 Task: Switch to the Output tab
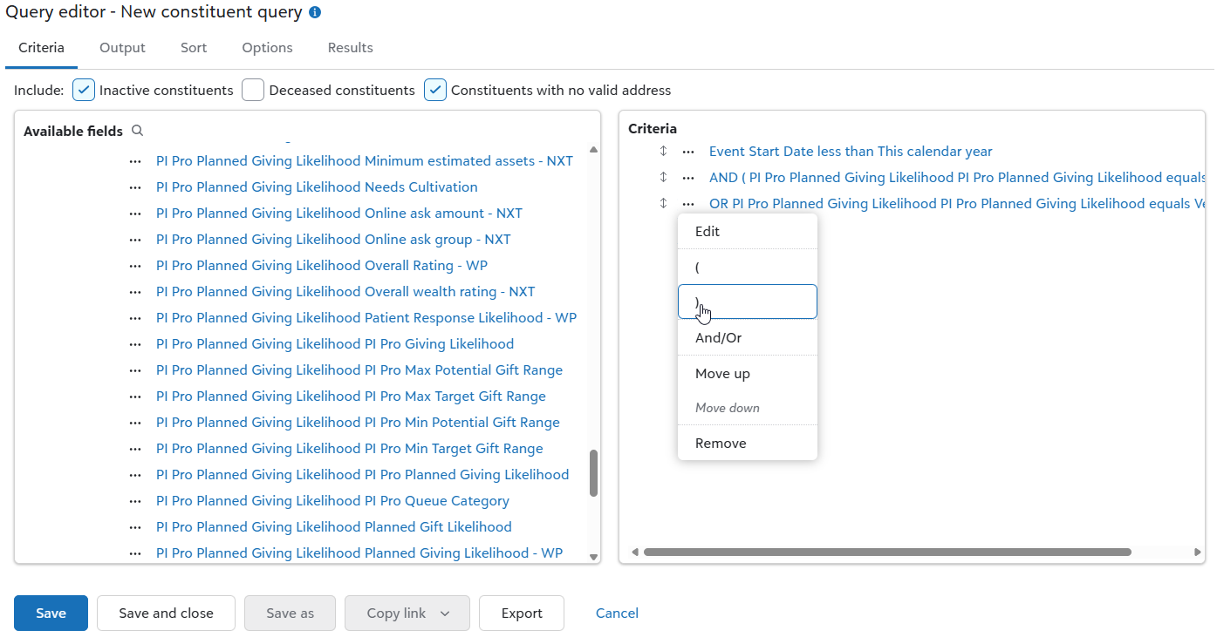point(121,48)
